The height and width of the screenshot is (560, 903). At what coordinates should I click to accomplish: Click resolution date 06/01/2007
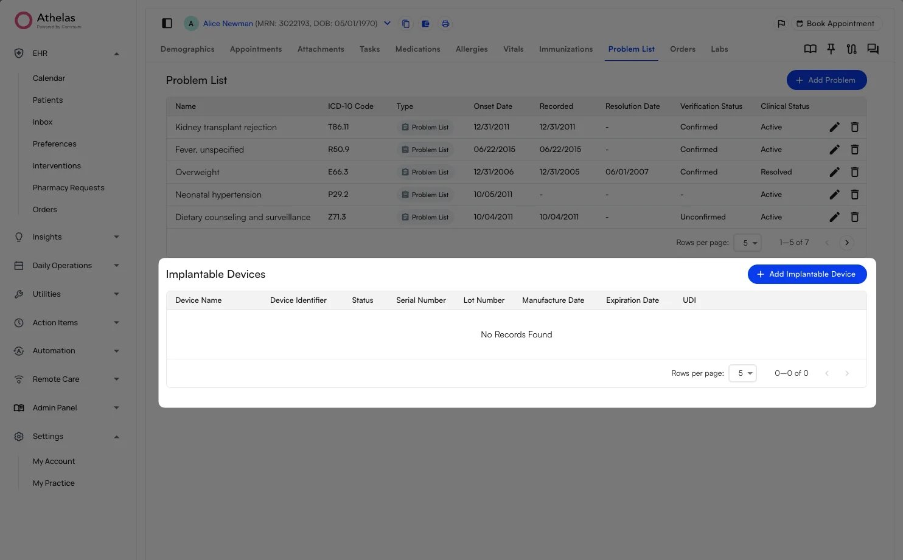pyautogui.click(x=627, y=172)
